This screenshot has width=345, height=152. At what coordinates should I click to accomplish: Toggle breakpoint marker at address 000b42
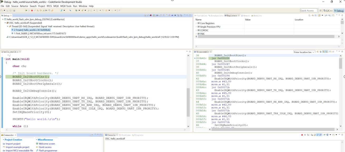click(x=195, y=58)
